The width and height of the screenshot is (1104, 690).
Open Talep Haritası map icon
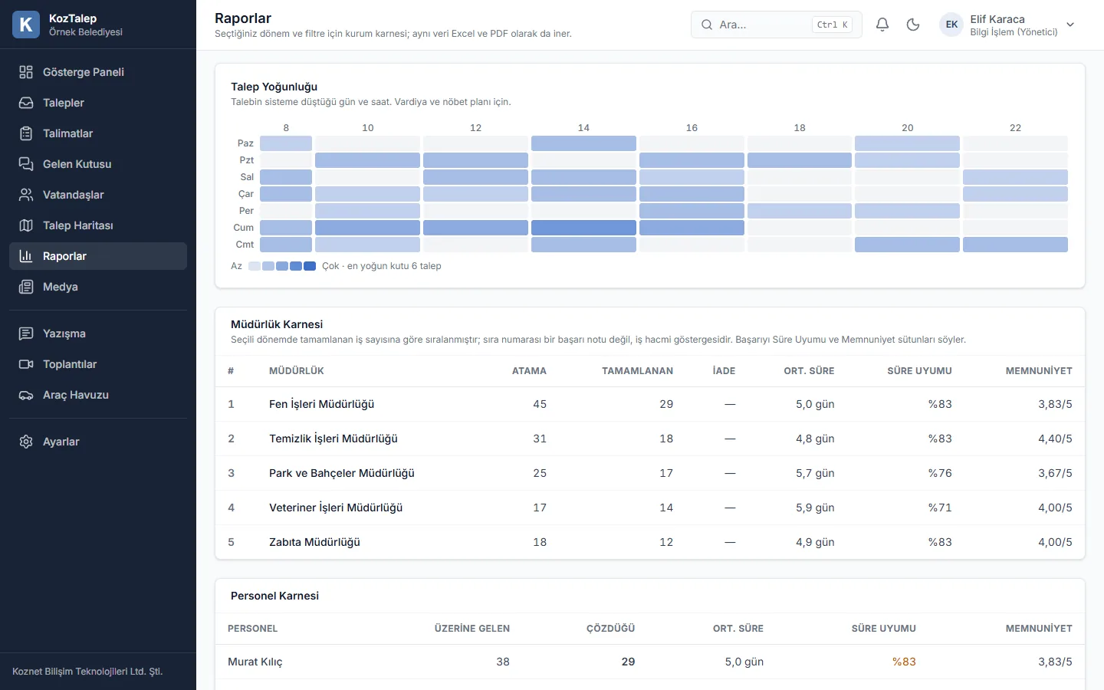point(26,225)
